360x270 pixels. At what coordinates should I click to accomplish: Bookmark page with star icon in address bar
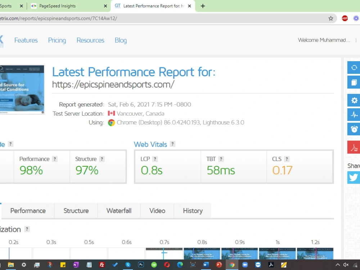point(330,18)
